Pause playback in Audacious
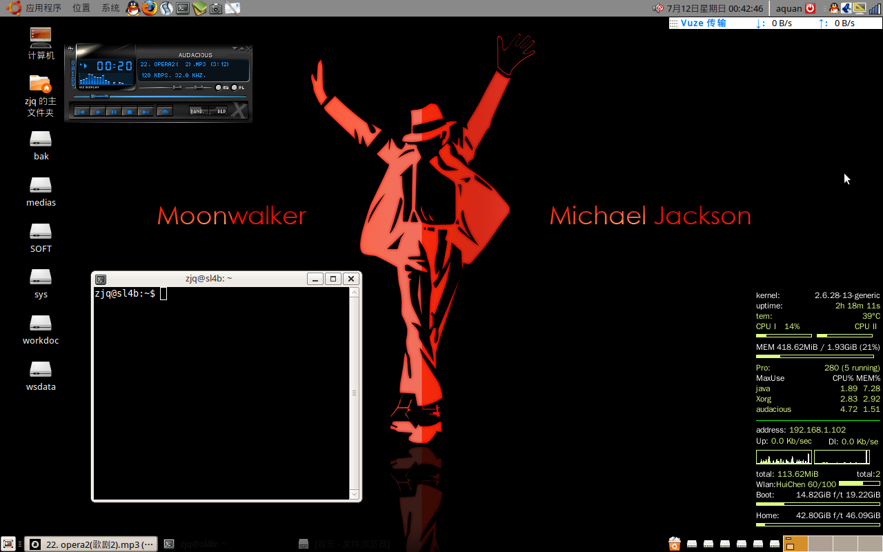 (x=114, y=112)
